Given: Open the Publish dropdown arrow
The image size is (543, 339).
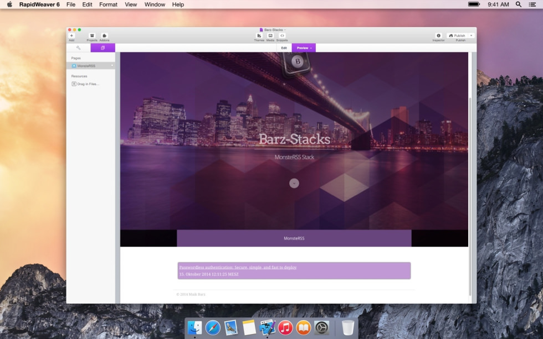Looking at the screenshot, I should (x=472, y=35).
